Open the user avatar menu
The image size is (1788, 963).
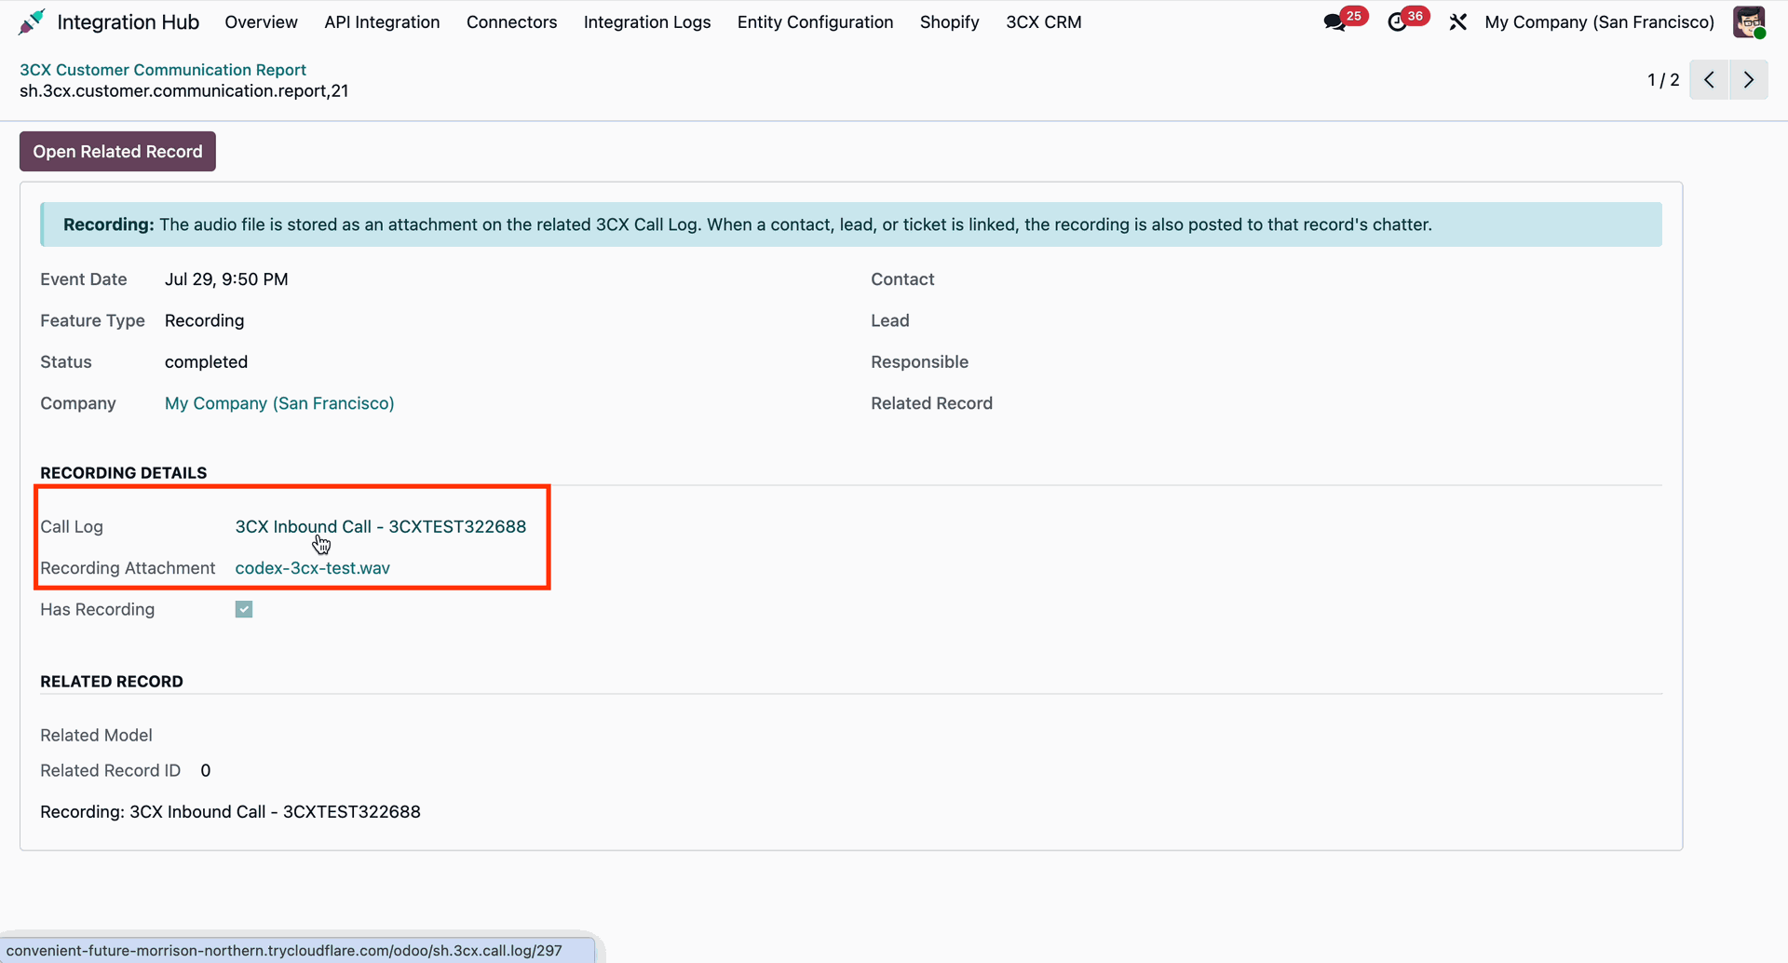[1749, 22]
